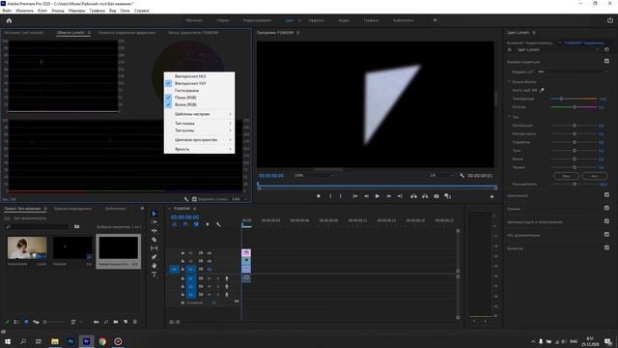The height and width of the screenshot is (348, 618).
Task: Add marker in Program monitor
Action: click(319, 196)
